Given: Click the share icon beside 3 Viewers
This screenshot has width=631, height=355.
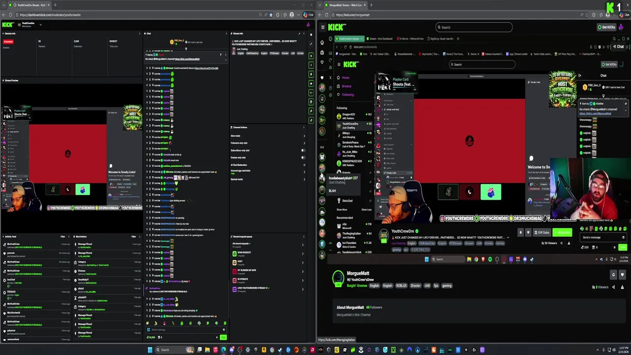Looking at the screenshot, I should pos(613,287).
